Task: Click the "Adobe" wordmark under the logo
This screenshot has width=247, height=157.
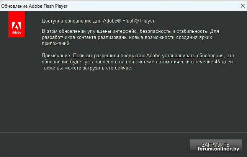Action: (x=16, y=33)
